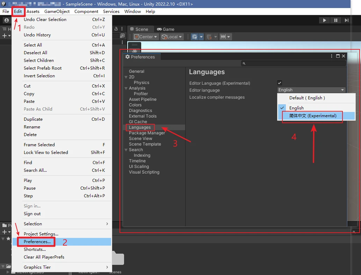361x275 pixels.
Task: Choose Undo History in Edit menu
Action: point(62,35)
